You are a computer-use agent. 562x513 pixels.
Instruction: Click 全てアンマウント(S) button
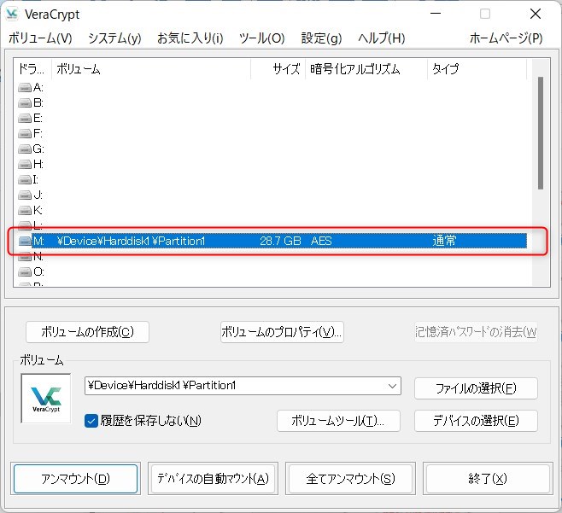350,479
